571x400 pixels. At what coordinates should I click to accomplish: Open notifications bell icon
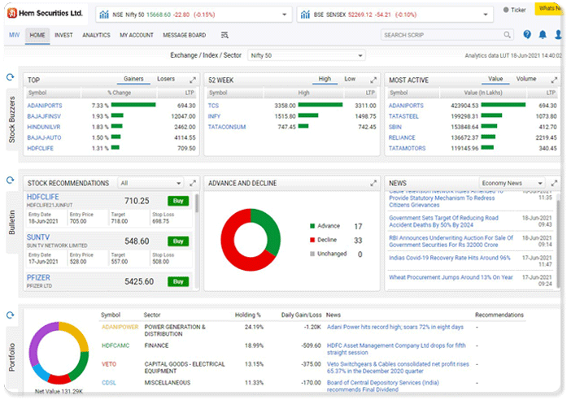pyautogui.click(x=543, y=35)
